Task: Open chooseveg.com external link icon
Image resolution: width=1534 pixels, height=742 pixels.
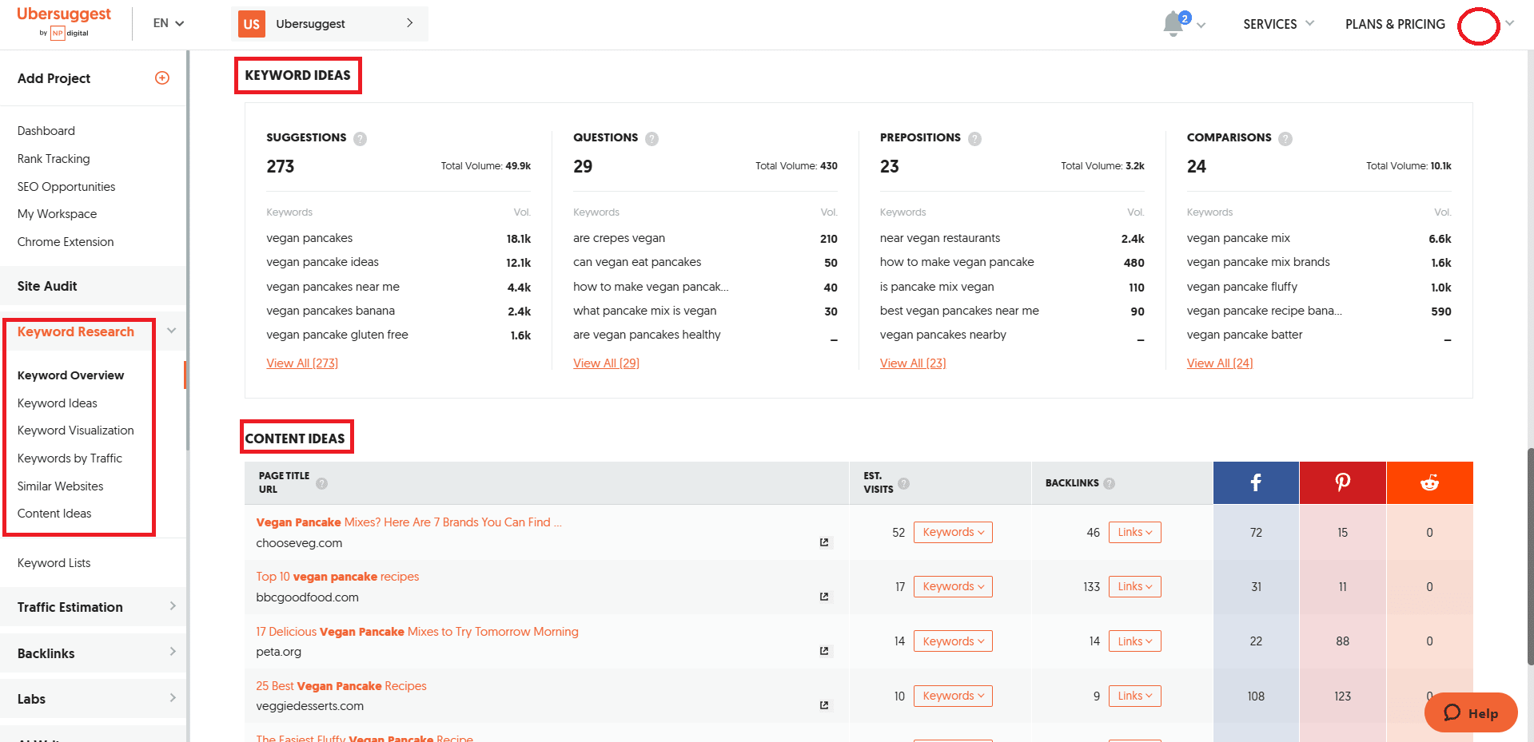Action: (x=824, y=542)
